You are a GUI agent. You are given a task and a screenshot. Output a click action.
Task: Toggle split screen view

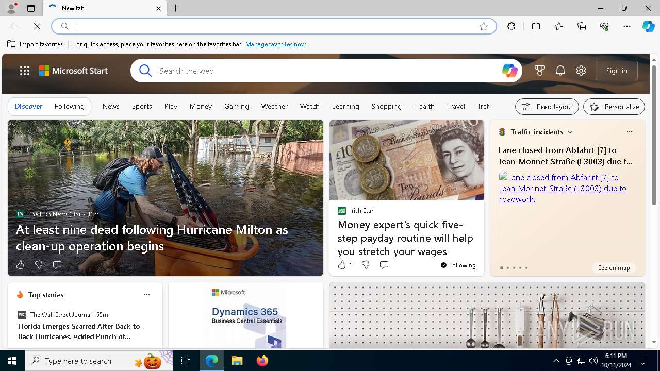536,26
